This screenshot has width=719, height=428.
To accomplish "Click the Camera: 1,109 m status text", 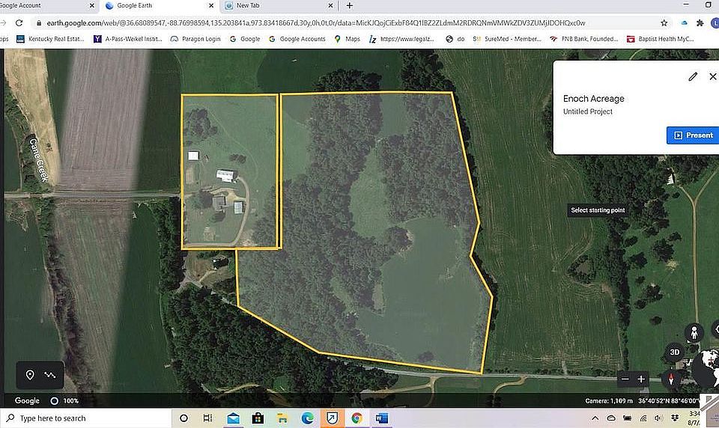I will [608, 401].
